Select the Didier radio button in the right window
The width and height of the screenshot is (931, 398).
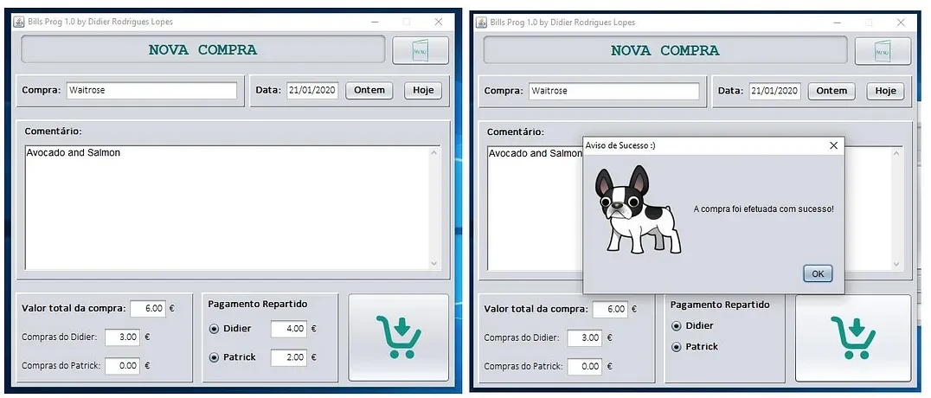click(x=677, y=326)
